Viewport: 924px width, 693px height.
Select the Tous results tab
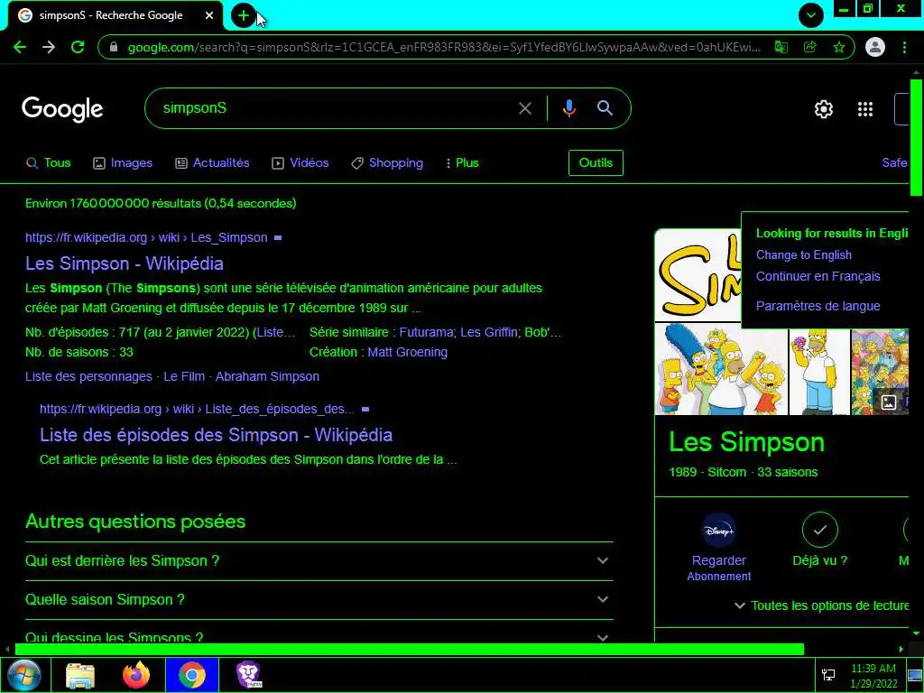(x=49, y=163)
